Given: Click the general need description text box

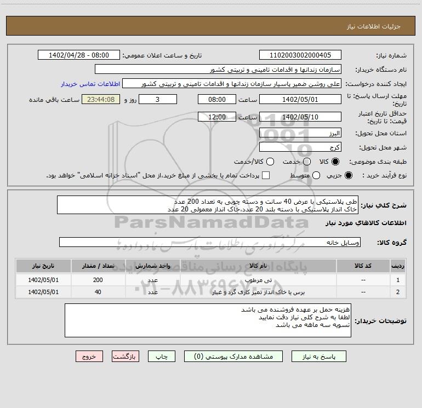Looking at the screenshot, I should pyautogui.click(x=208, y=205).
